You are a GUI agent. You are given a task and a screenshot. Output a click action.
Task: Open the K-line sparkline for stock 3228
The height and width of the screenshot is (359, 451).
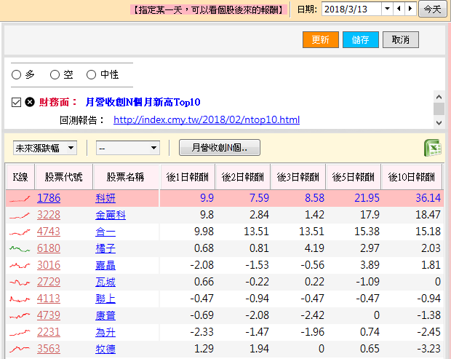pos(20,215)
